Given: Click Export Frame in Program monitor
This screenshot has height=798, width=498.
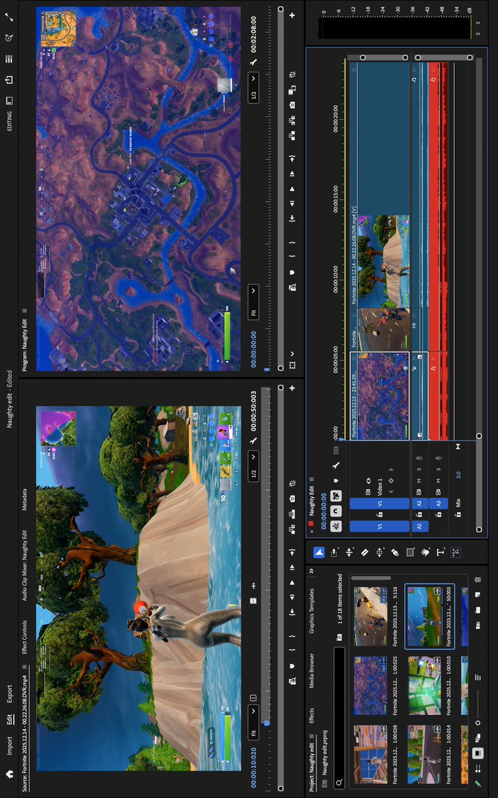Looking at the screenshot, I should [x=292, y=105].
